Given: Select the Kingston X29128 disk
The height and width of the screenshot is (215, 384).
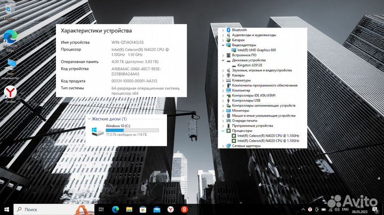Looking at the screenshot, I should click(x=250, y=65).
